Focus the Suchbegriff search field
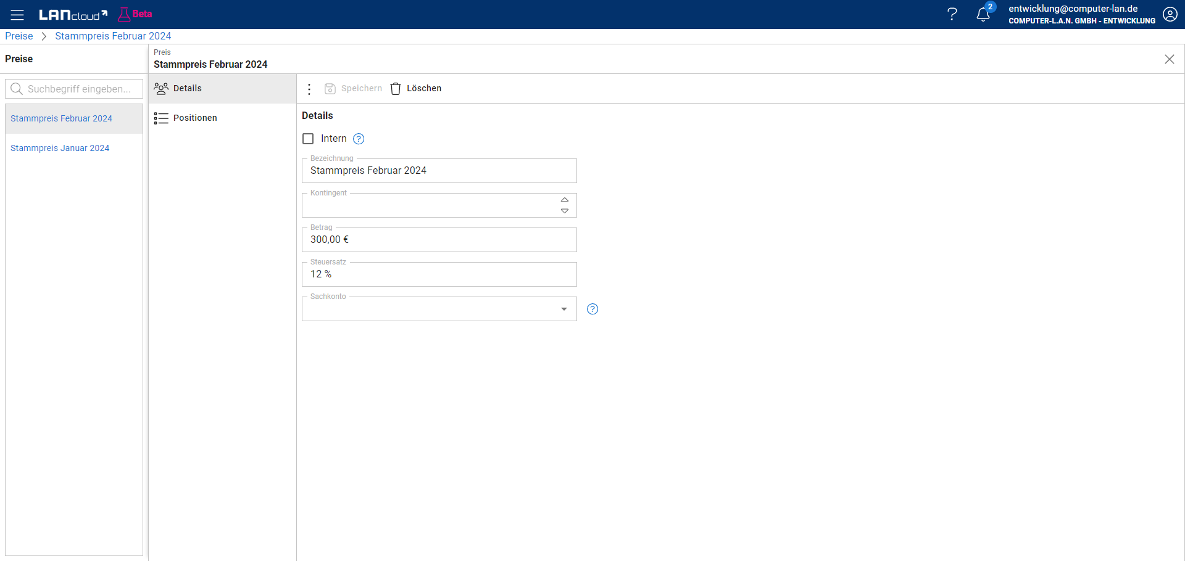The height and width of the screenshot is (561, 1185). 74,89
